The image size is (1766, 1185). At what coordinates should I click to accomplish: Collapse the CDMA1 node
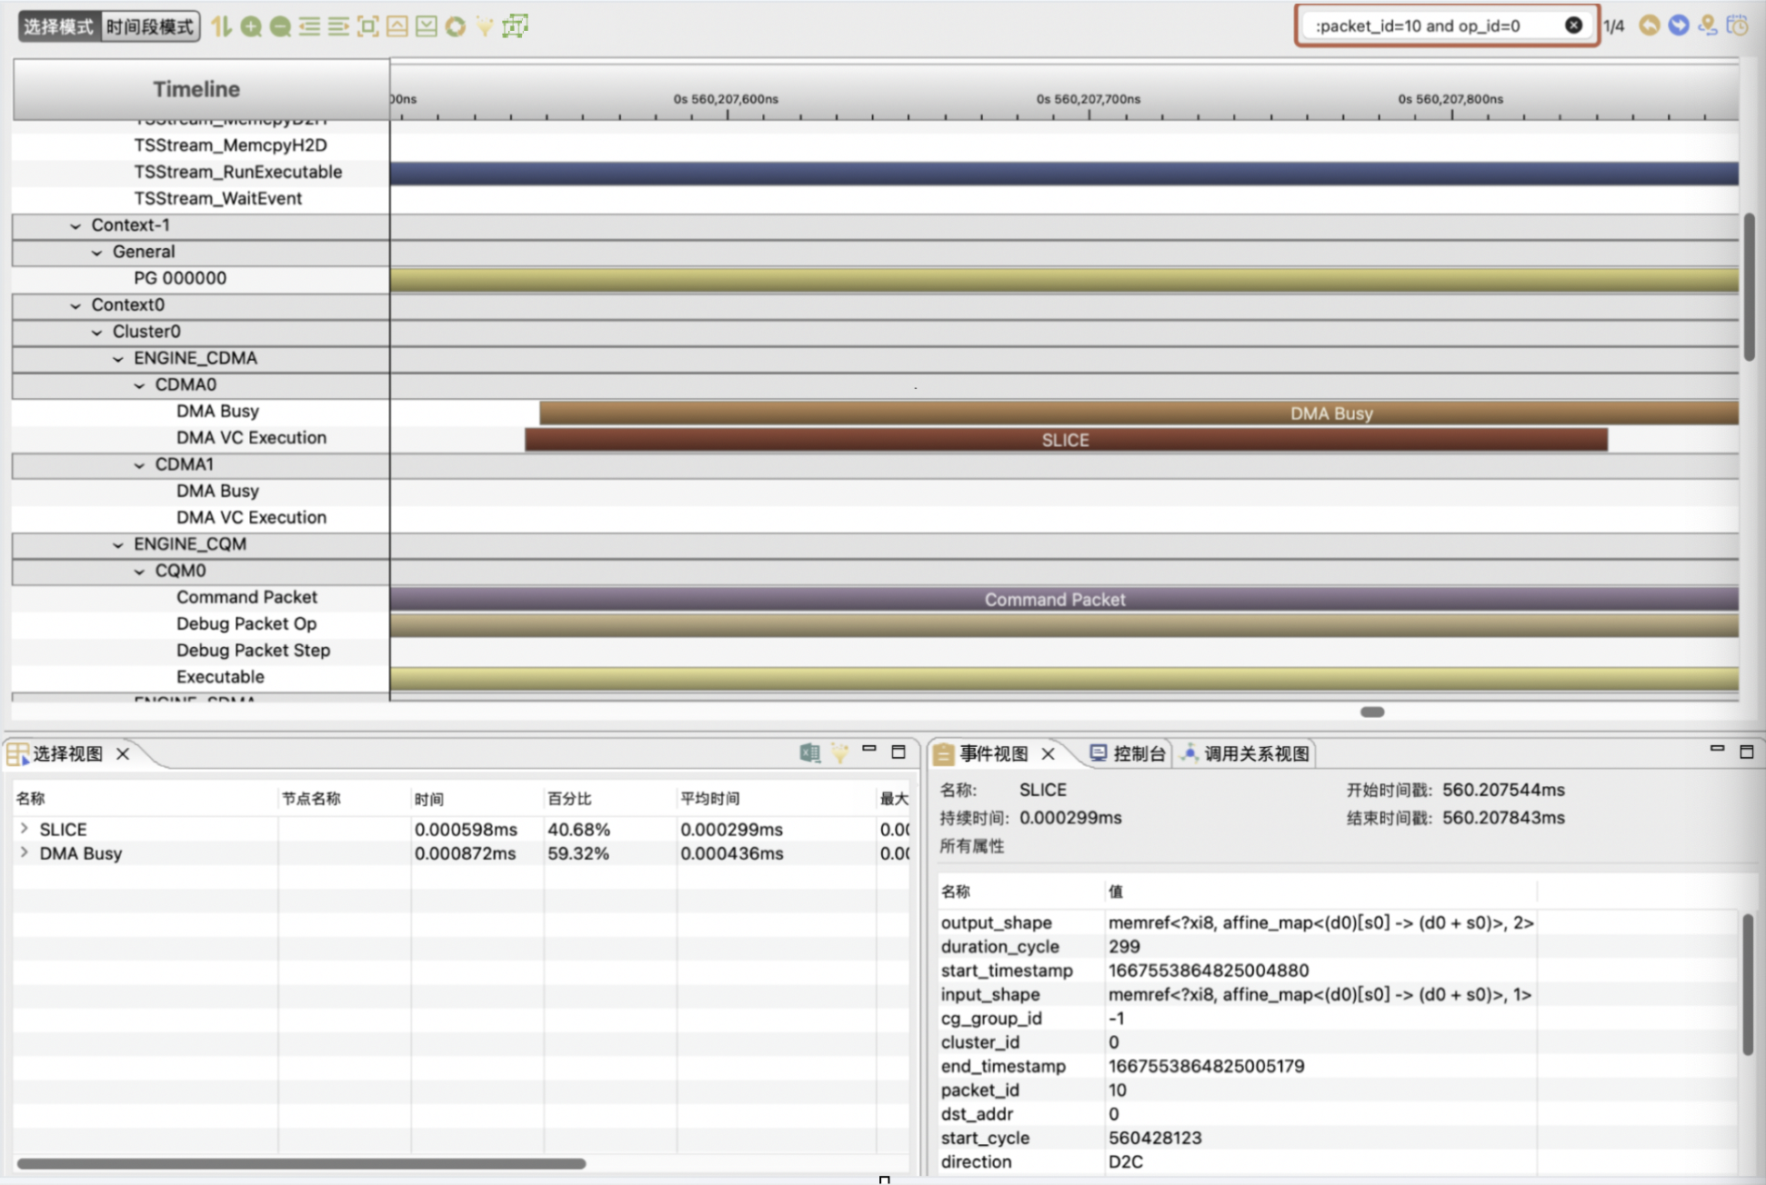[139, 465]
